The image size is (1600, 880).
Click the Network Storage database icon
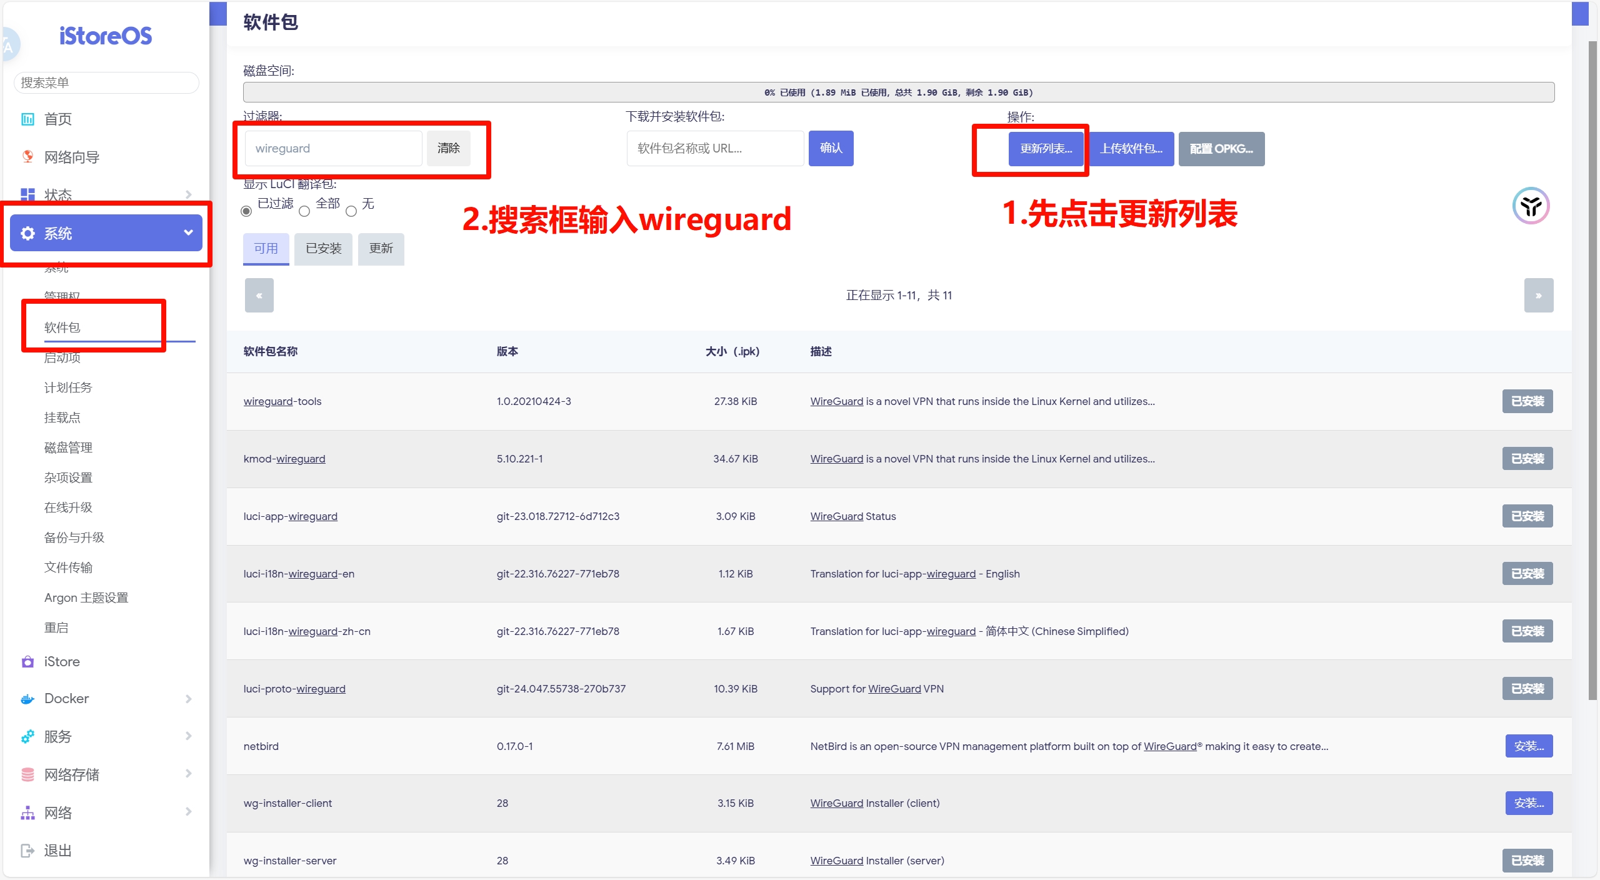[27, 774]
